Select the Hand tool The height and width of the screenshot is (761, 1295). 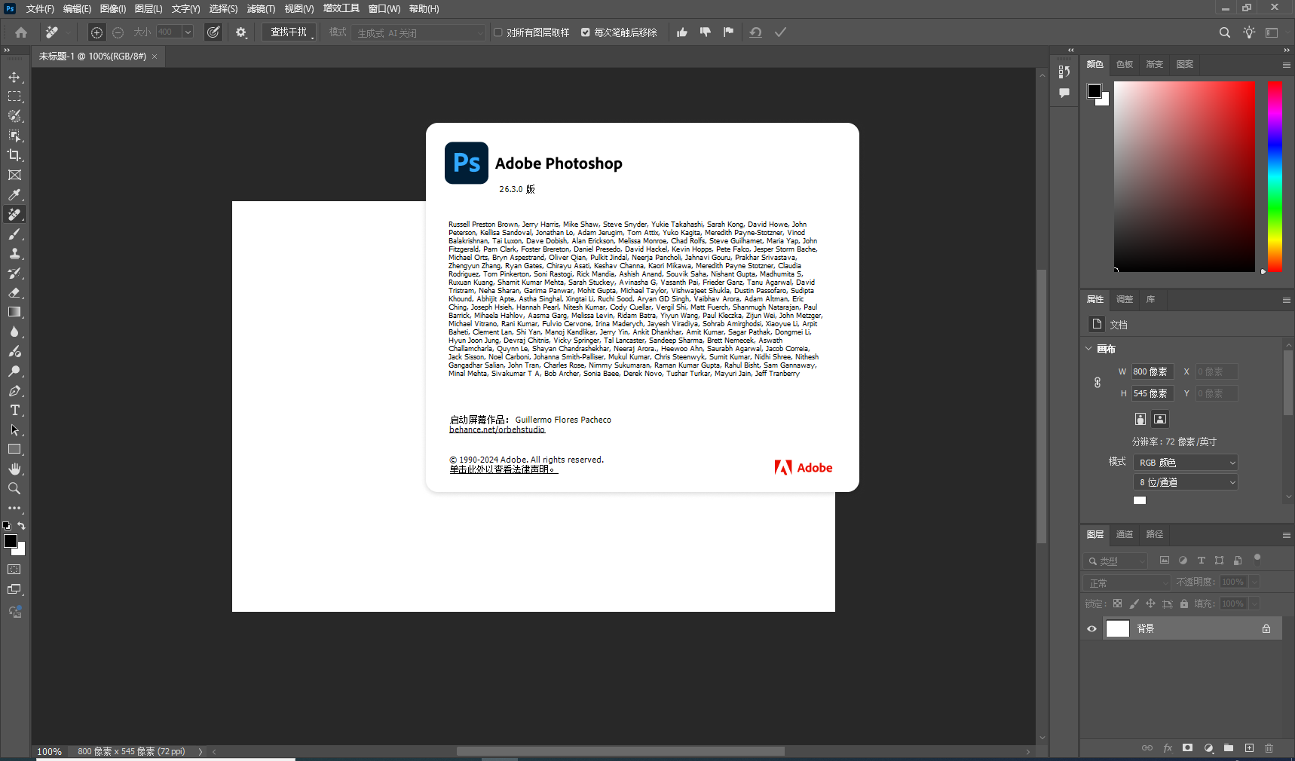14,469
